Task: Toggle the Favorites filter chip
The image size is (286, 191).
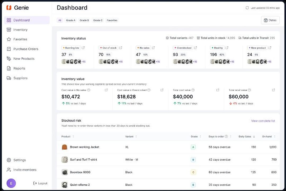Action: 112,20
